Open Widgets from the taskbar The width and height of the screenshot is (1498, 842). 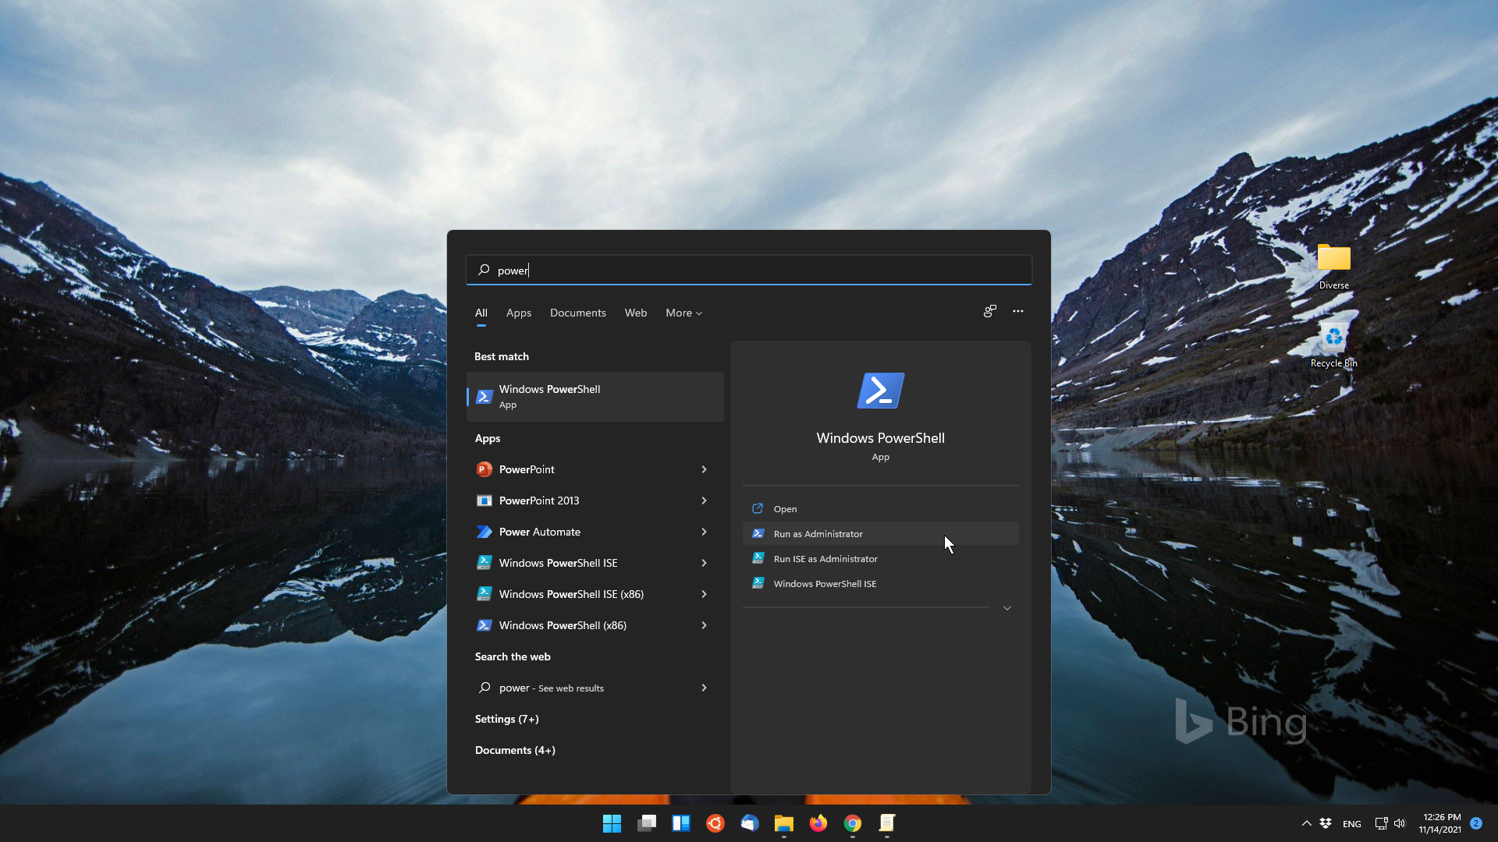pyautogui.click(x=681, y=823)
